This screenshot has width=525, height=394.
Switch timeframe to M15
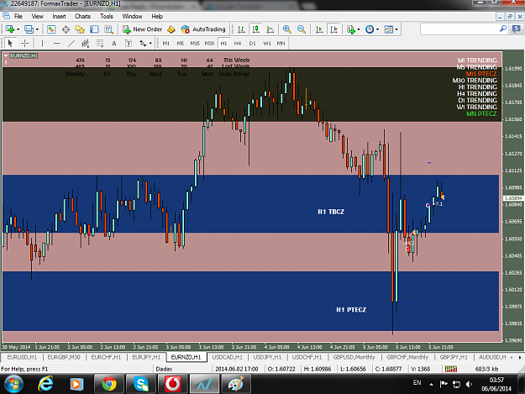[195, 43]
